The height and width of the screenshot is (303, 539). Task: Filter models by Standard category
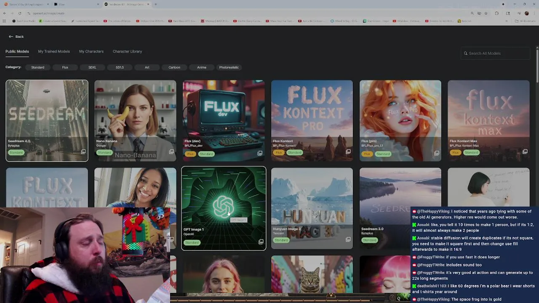(x=37, y=67)
